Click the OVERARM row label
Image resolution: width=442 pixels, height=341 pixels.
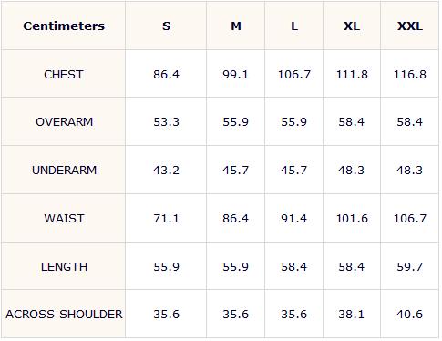click(64, 121)
